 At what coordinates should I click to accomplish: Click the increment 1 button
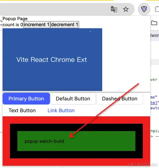(37, 25)
